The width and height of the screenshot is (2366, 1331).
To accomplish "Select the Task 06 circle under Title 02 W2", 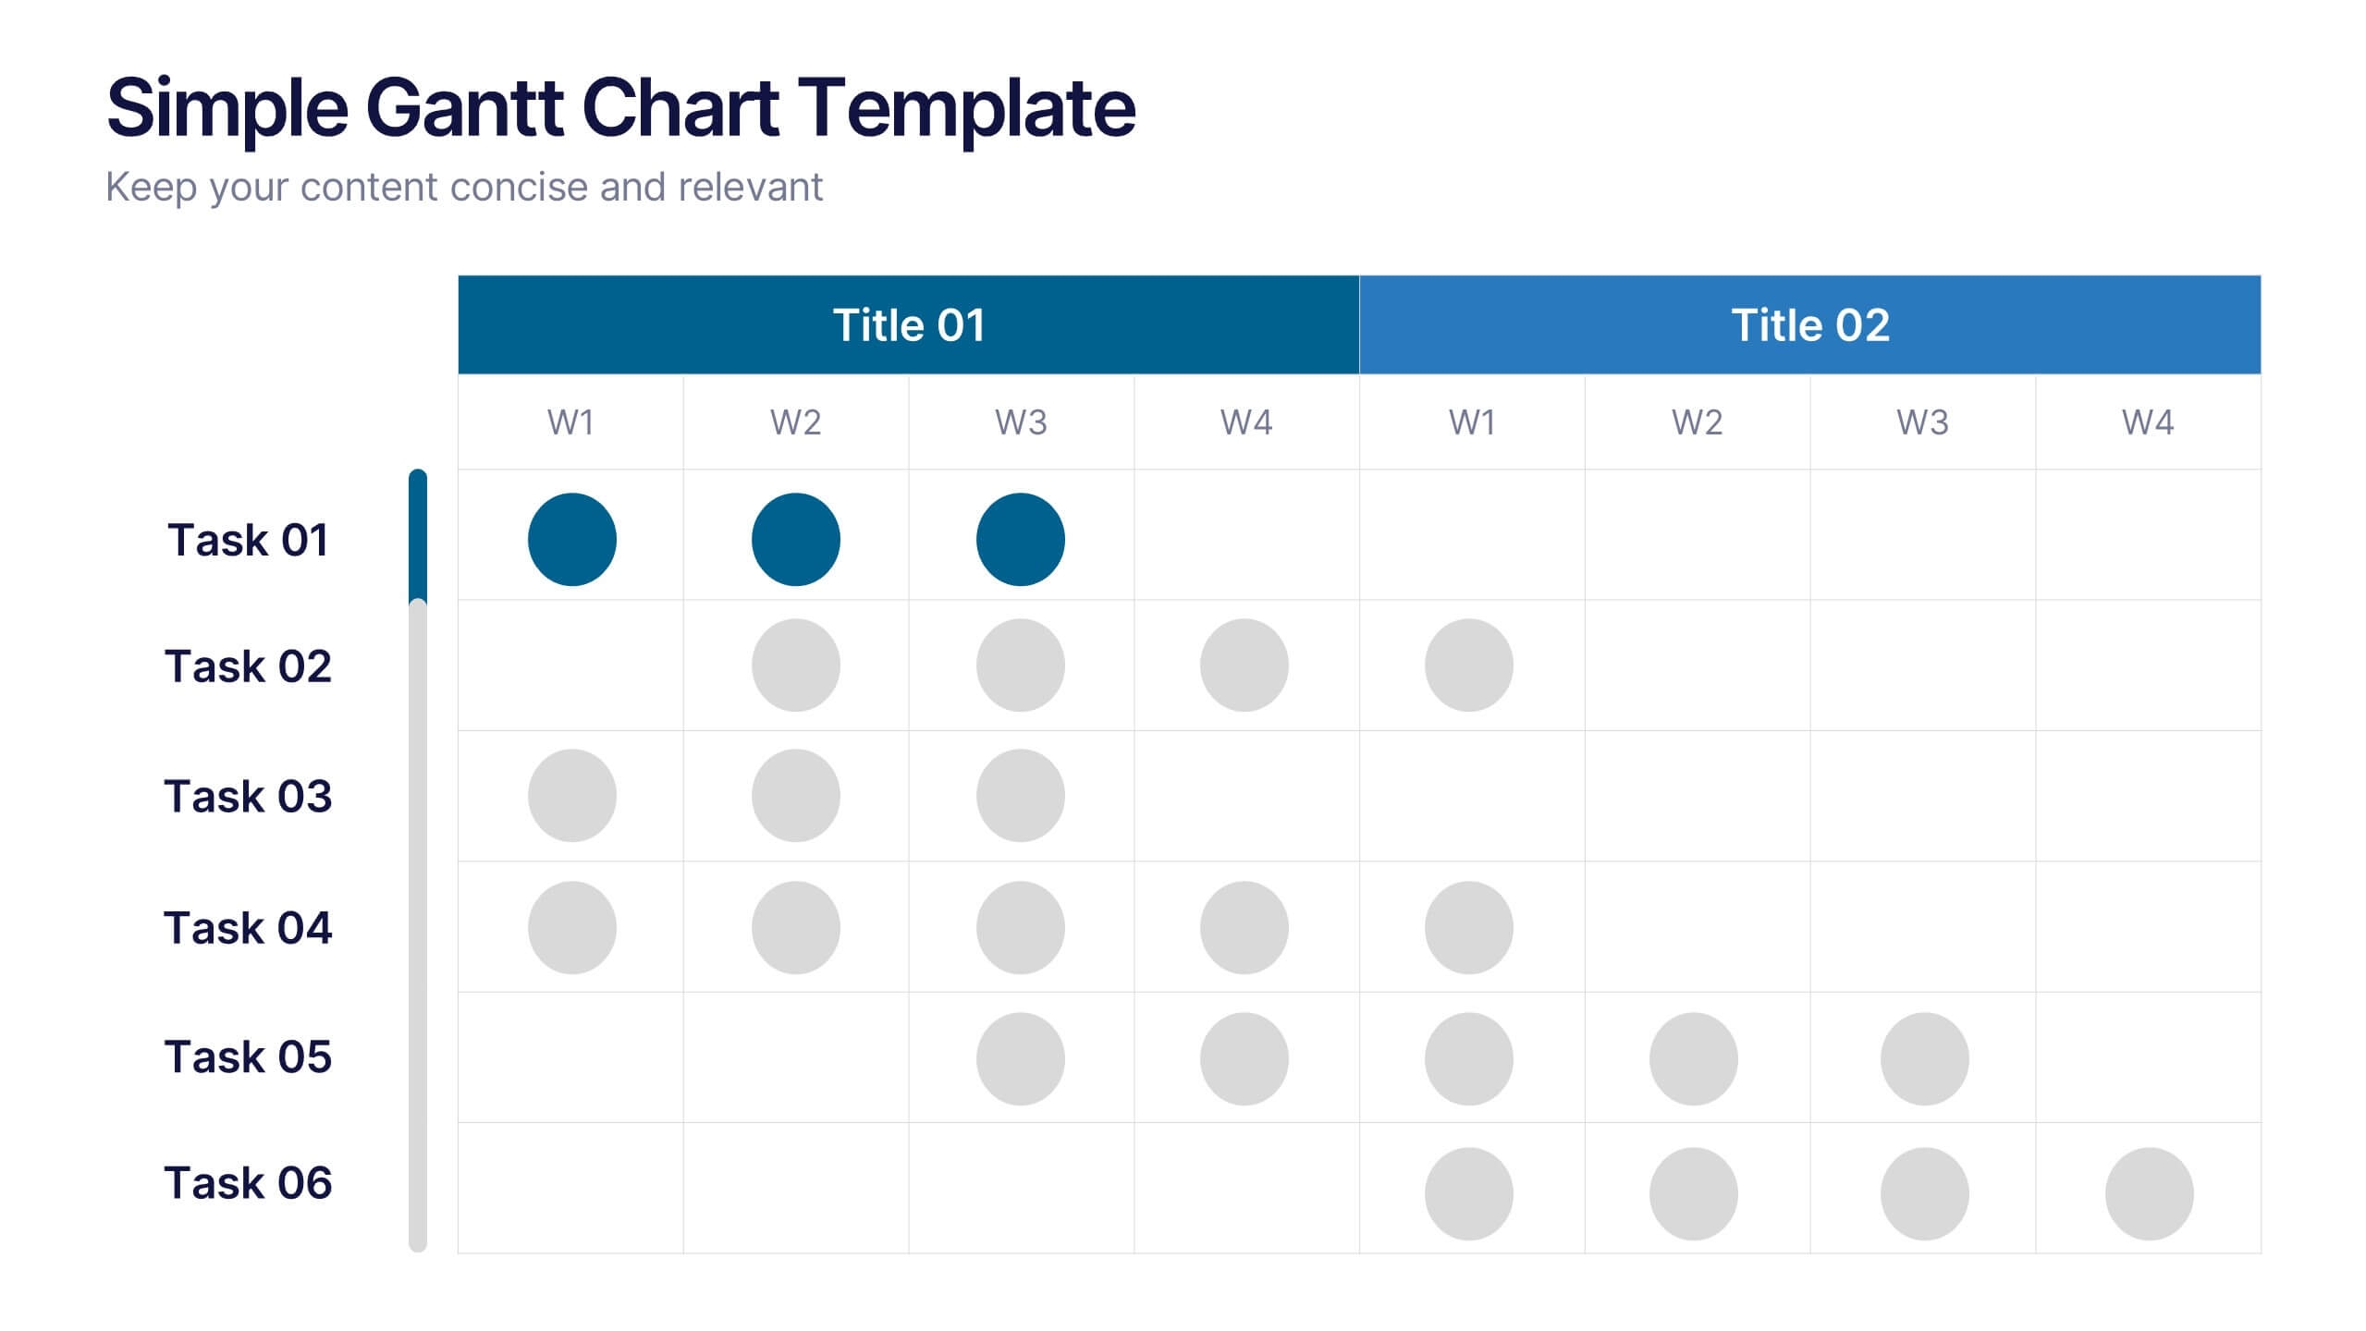I will [1693, 1194].
